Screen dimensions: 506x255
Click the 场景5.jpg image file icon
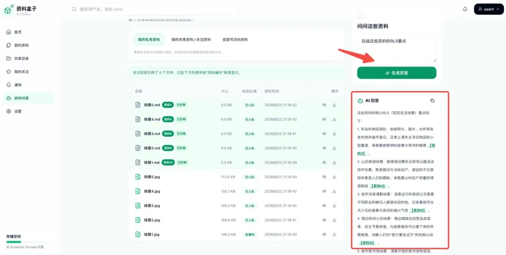138,177
